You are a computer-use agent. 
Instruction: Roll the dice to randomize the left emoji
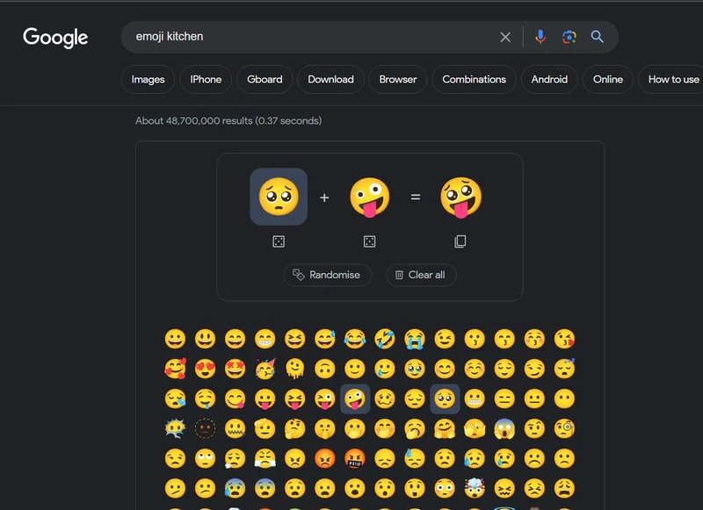coord(279,240)
